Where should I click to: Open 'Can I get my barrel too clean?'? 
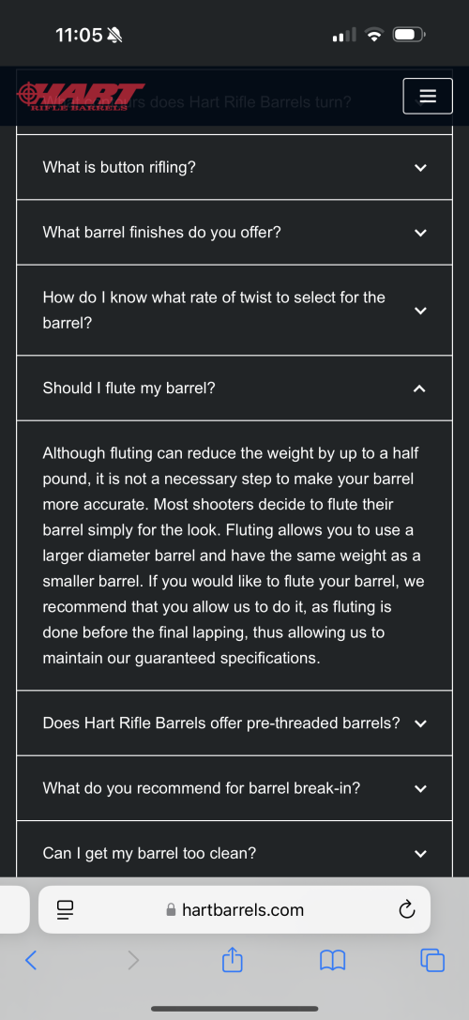click(x=234, y=853)
